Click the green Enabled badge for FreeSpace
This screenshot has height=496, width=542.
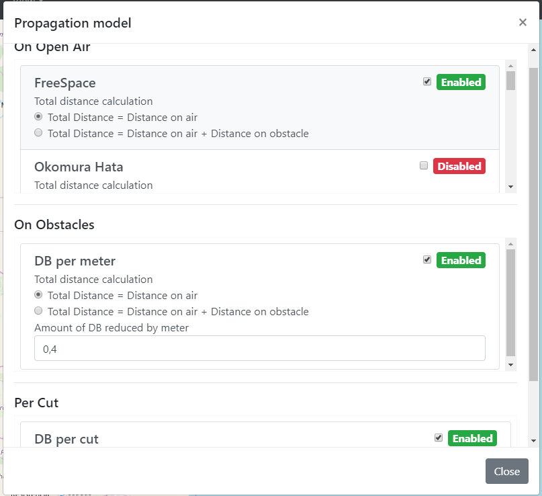click(461, 82)
